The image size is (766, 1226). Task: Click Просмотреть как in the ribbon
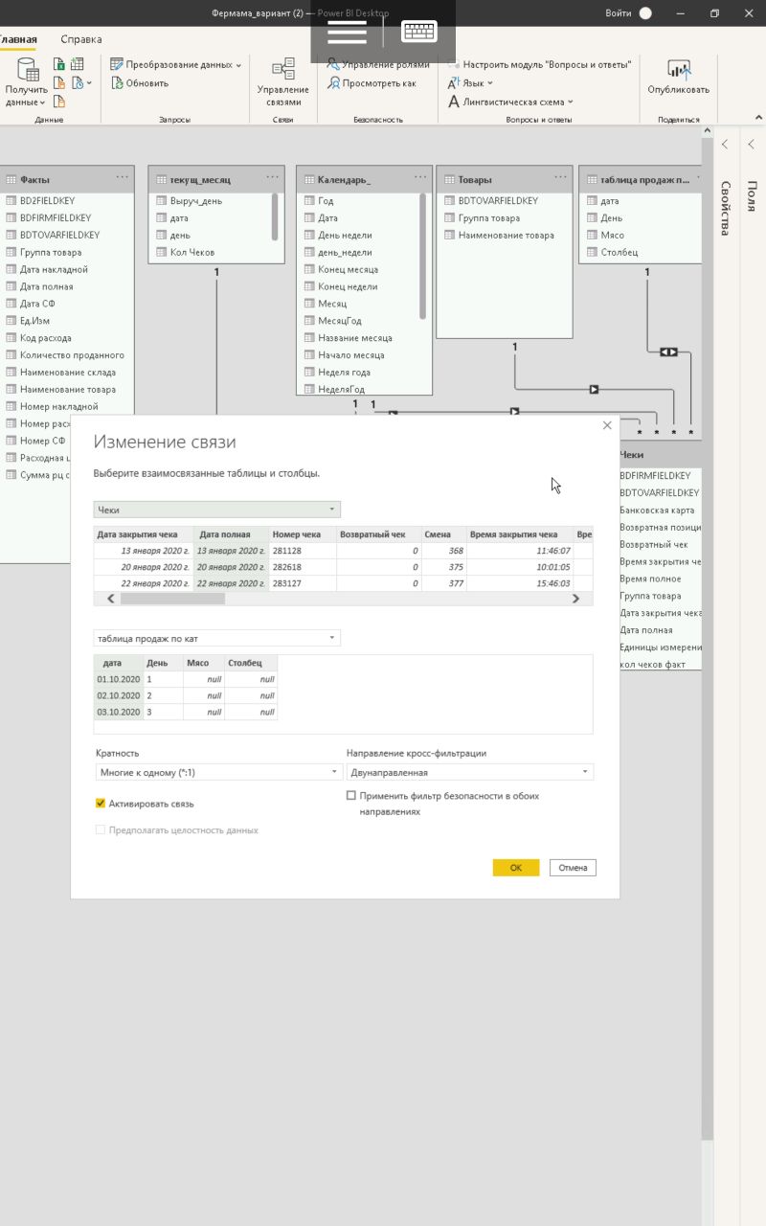tap(371, 83)
